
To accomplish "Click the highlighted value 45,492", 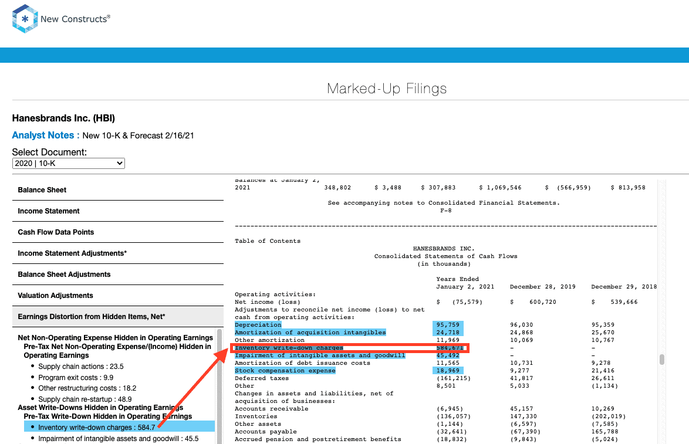I will point(448,355).
